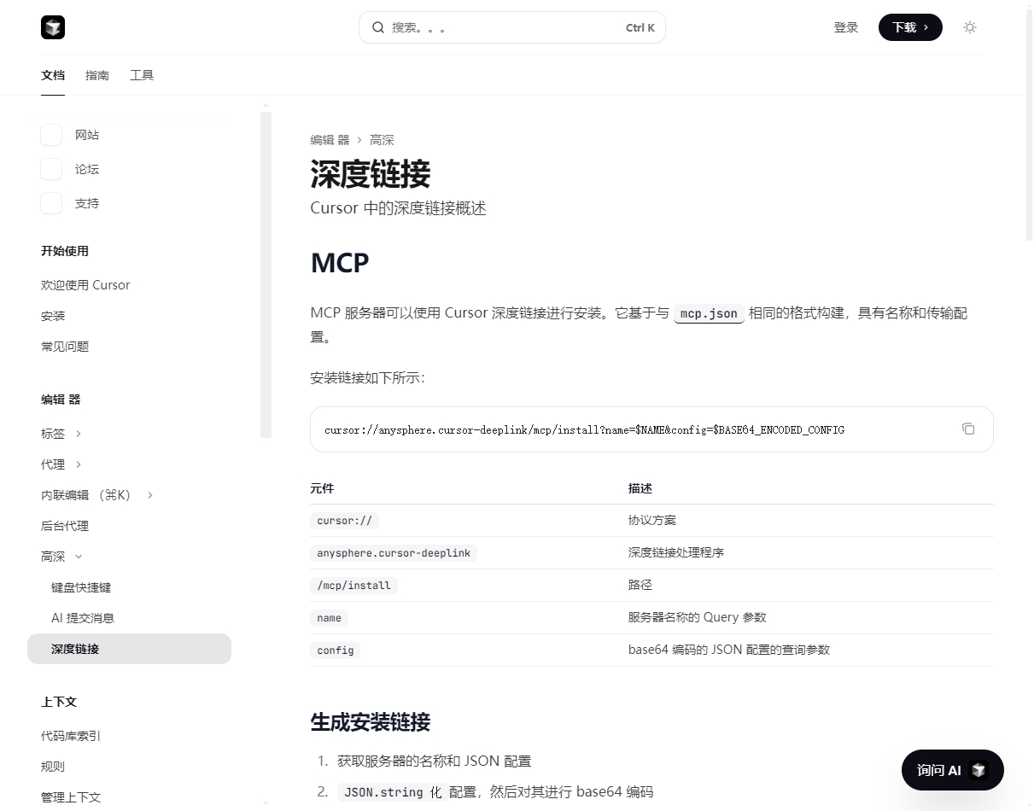Click the 描述 column header
The image size is (1034, 811).
[640, 488]
